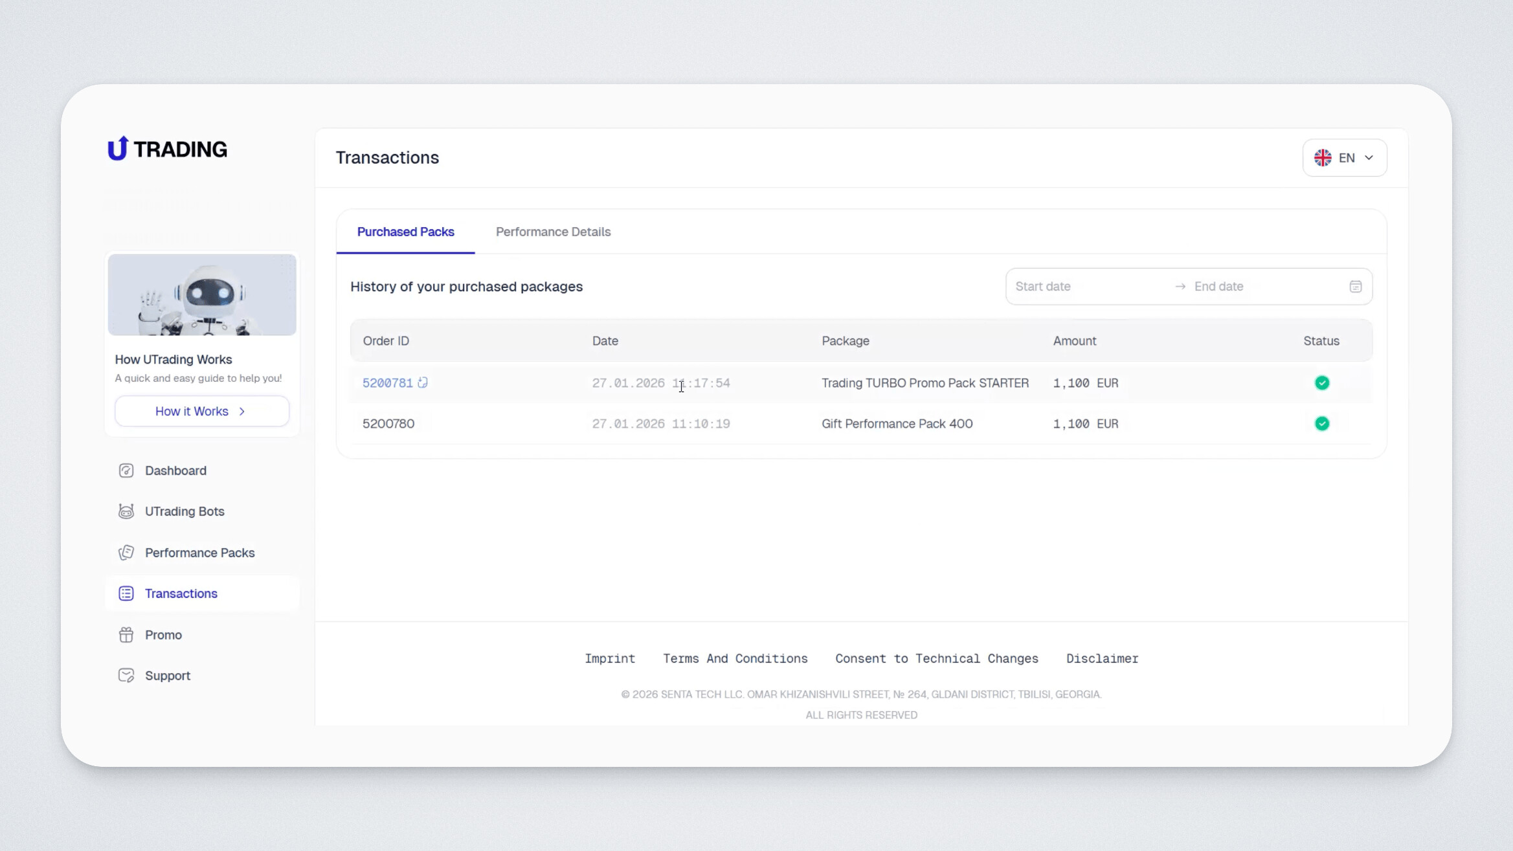1513x851 pixels.
Task: Select the Purchased Packs tab
Action: [405, 232]
